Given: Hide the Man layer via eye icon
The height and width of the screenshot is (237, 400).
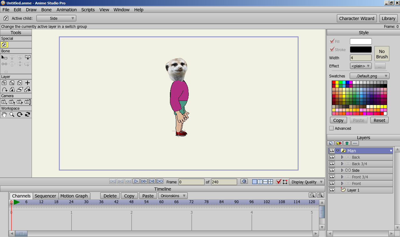Looking at the screenshot, I should 332,151.
